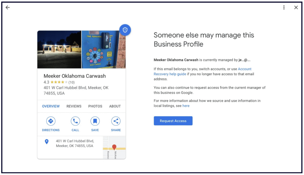Image resolution: width=304 pixels, height=175 pixels.
Task: Follow the 'here' local listings link
Action: [186, 106]
